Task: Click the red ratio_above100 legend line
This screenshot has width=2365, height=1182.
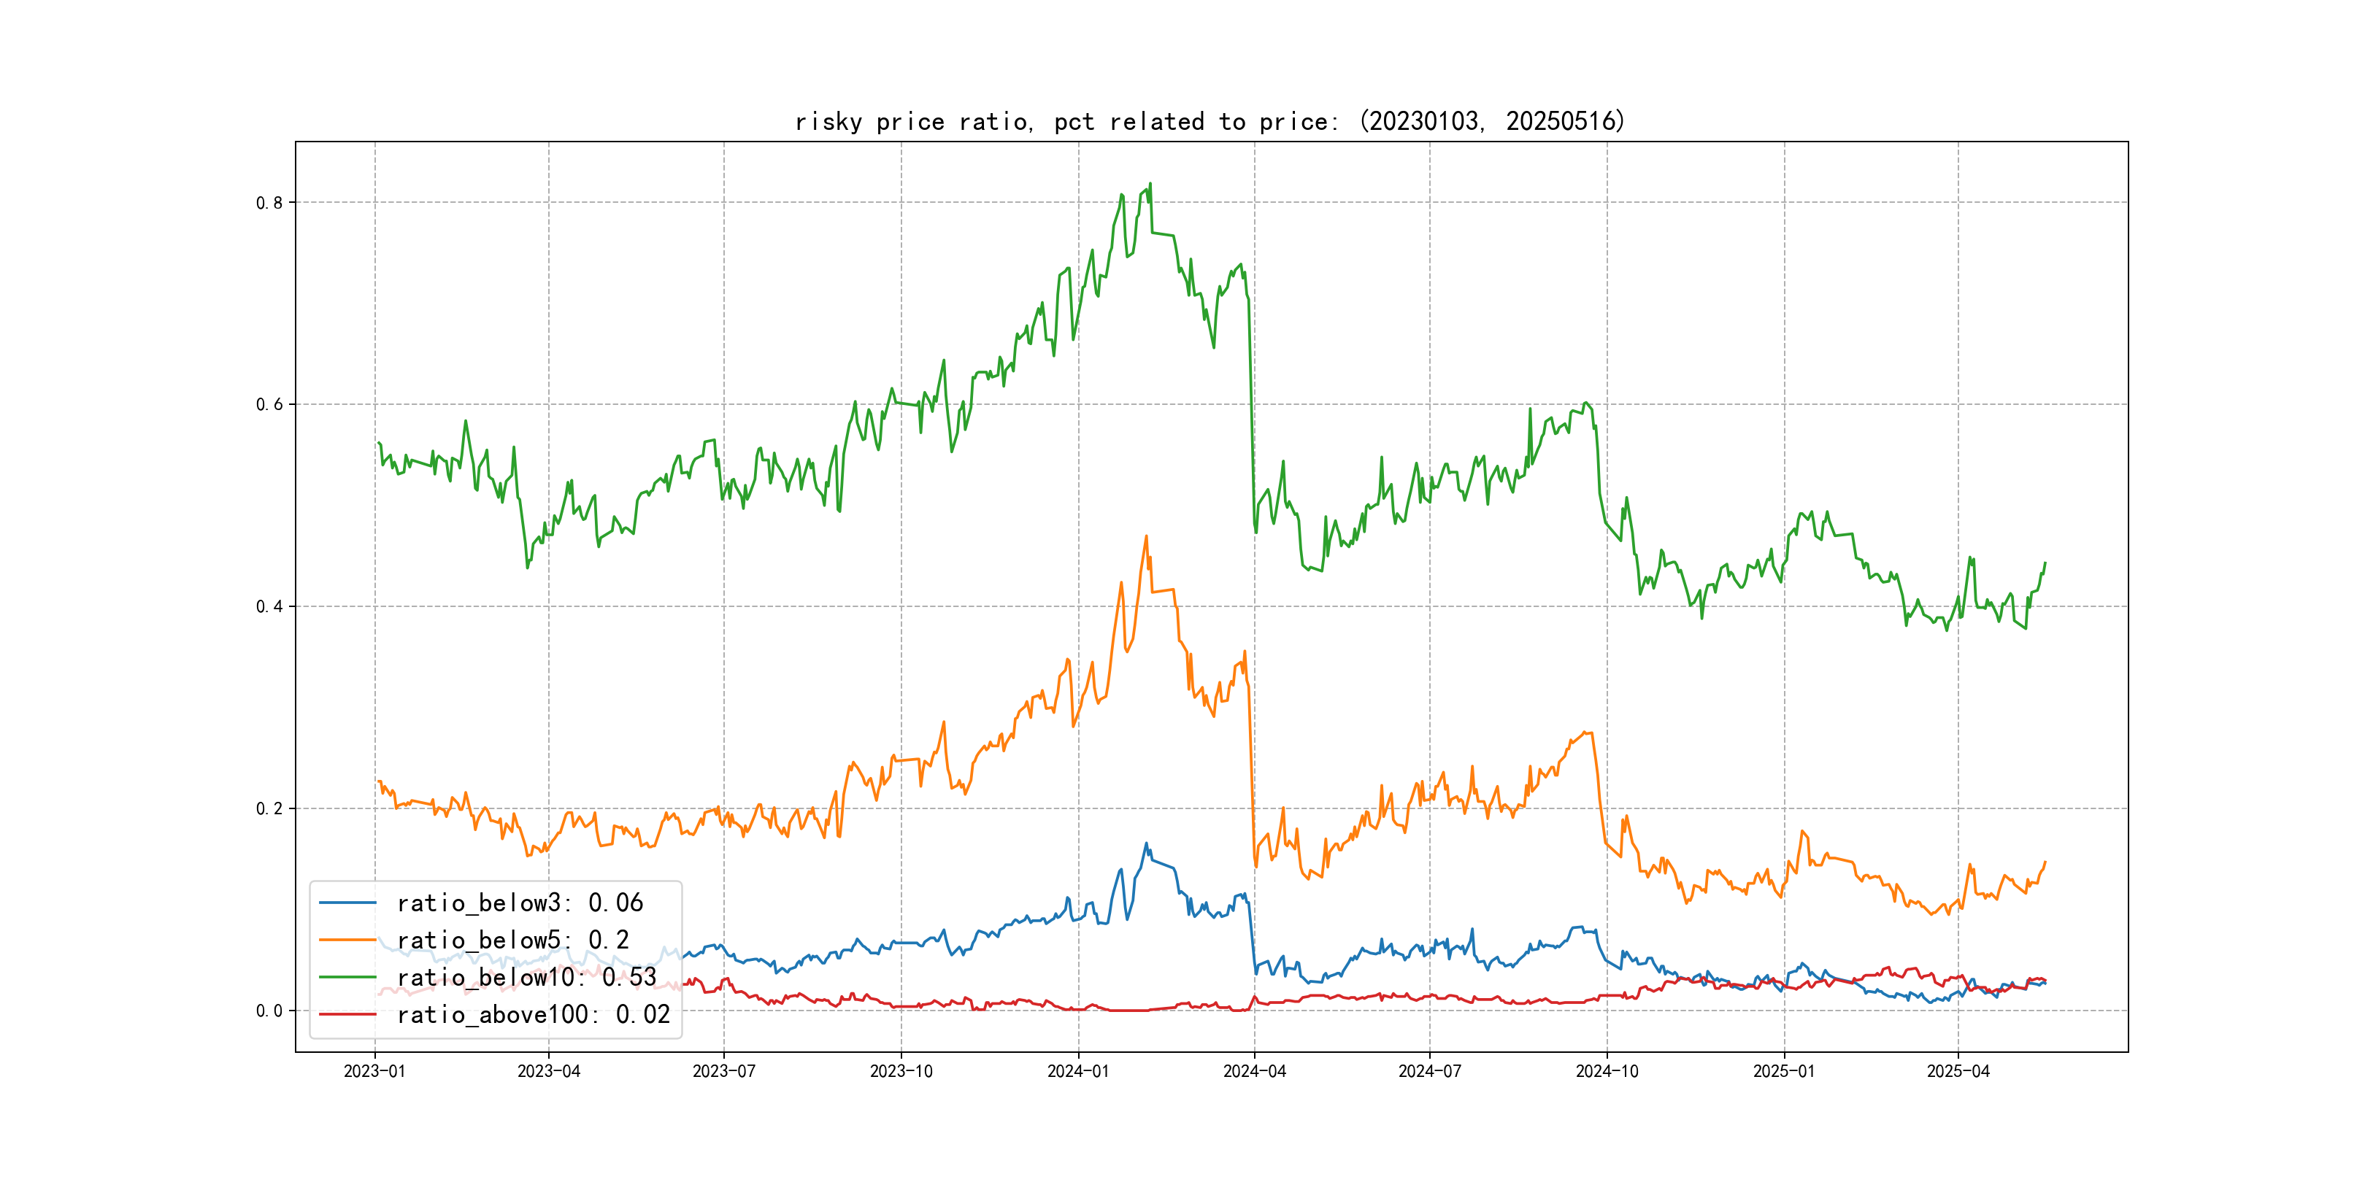Action: click(347, 1014)
